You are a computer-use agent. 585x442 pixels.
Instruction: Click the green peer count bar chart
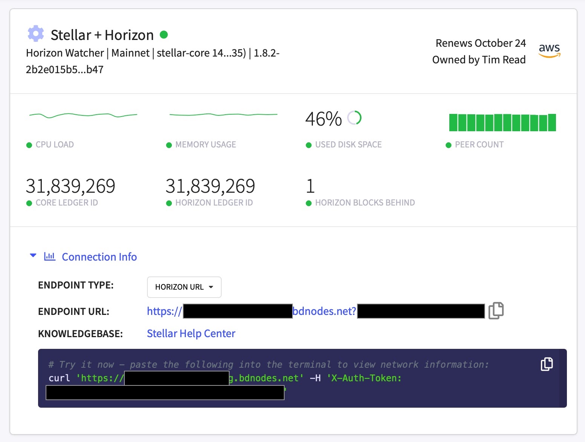click(502, 123)
